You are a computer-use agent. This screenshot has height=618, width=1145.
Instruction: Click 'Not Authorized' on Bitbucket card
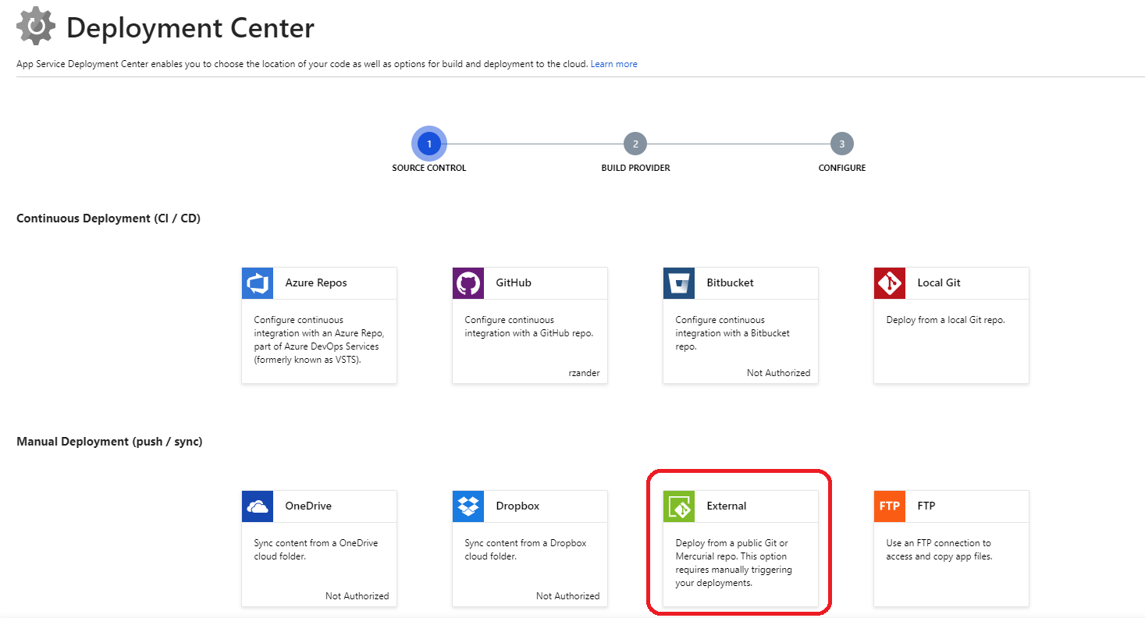pyautogui.click(x=778, y=373)
